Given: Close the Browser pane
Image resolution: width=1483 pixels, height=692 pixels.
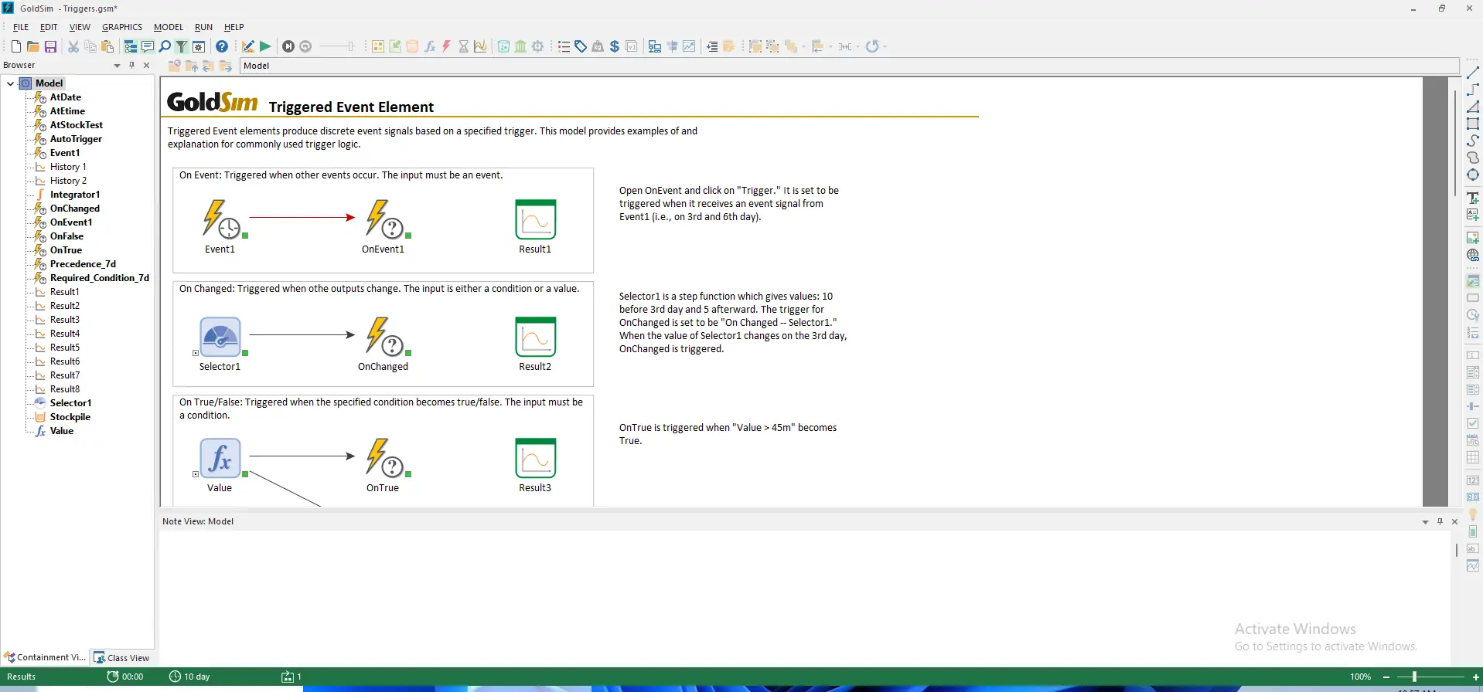Looking at the screenshot, I should (x=147, y=66).
